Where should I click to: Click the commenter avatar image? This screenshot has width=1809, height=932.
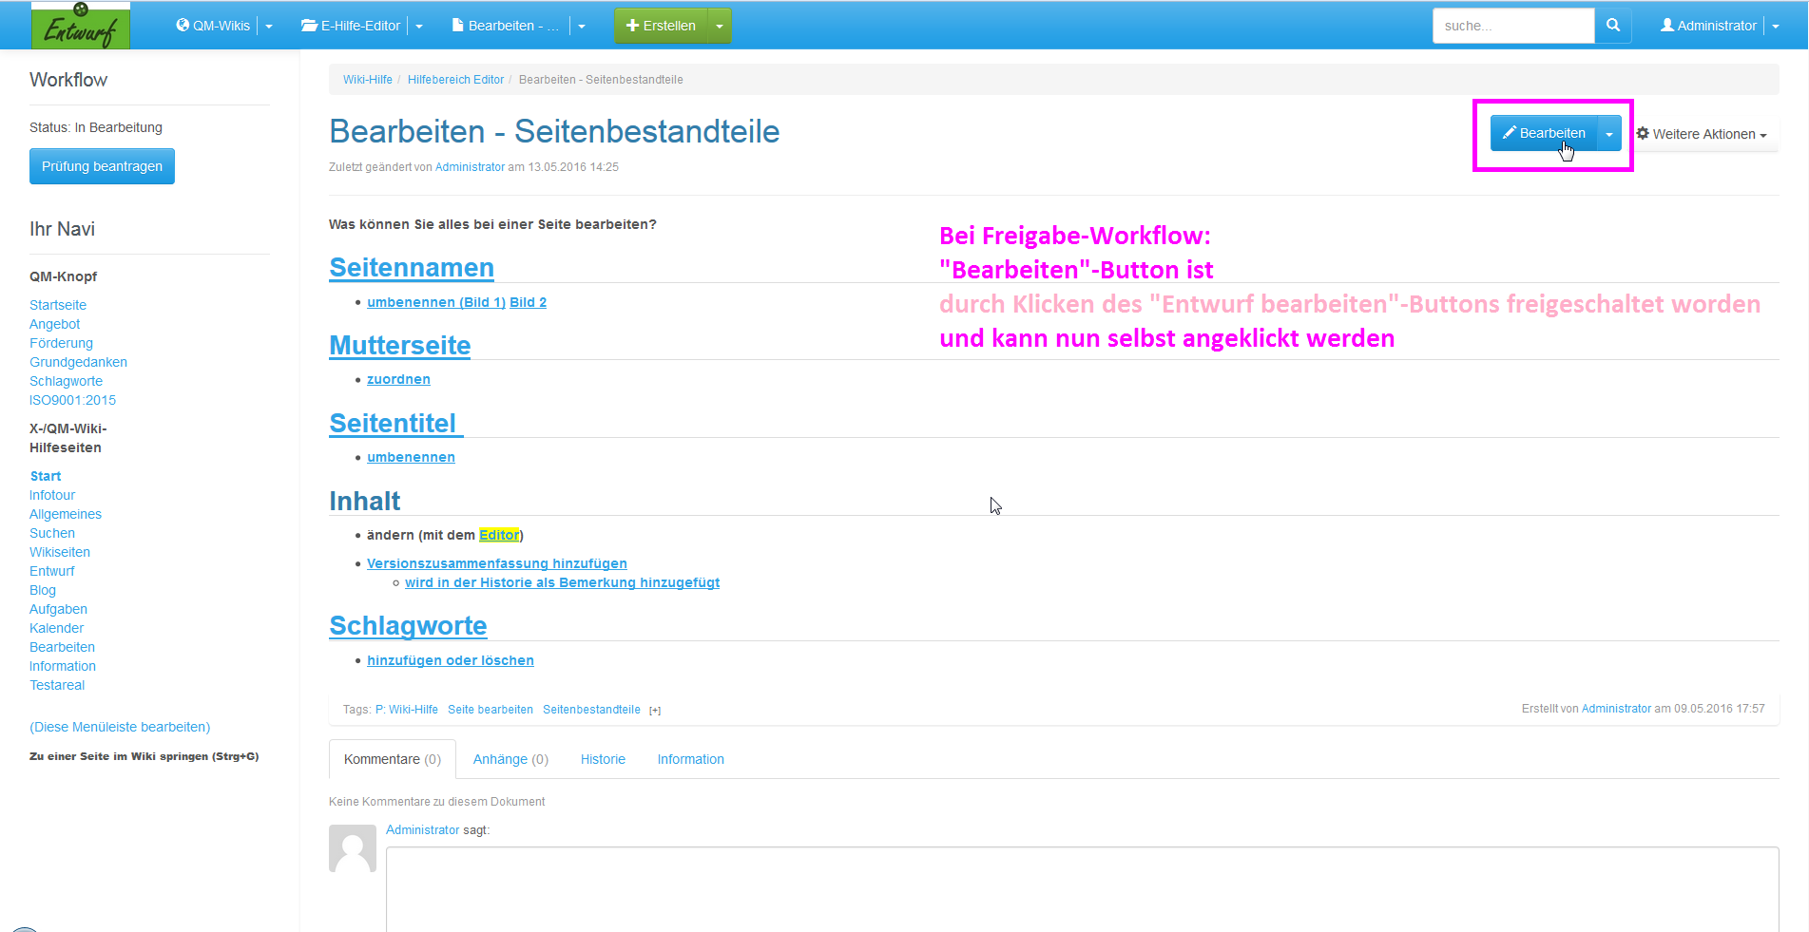(353, 848)
